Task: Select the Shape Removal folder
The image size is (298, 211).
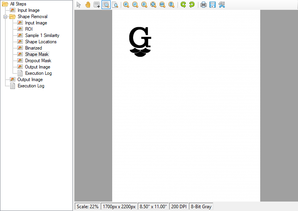Action: pyautogui.click(x=33, y=17)
